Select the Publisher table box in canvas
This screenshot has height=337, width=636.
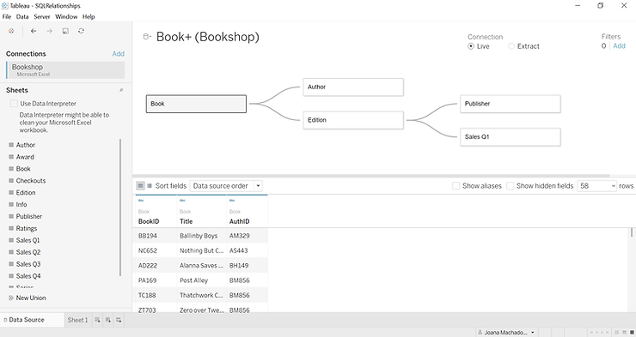pyautogui.click(x=511, y=104)
